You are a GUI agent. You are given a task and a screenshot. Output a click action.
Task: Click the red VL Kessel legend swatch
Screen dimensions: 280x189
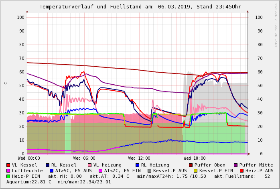[x=8, y=165]
